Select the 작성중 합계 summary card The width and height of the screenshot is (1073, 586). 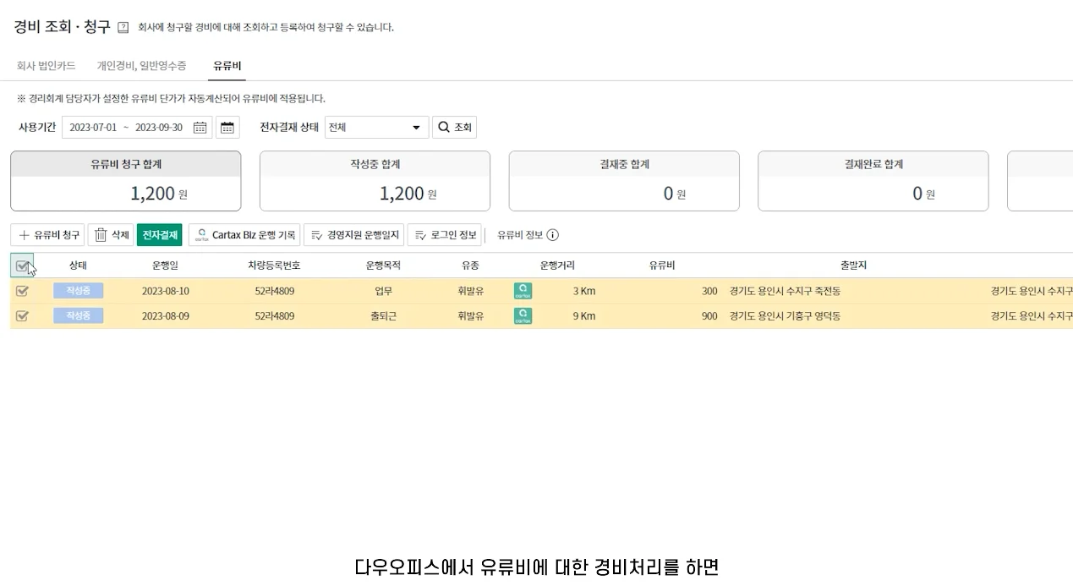point(375,181)
